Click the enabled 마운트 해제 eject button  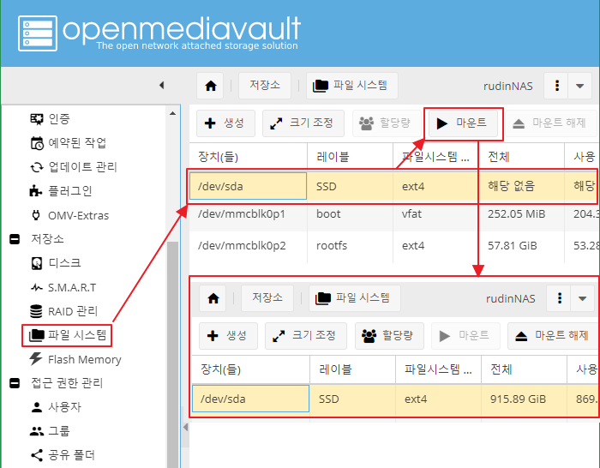[x=551, y=336]
